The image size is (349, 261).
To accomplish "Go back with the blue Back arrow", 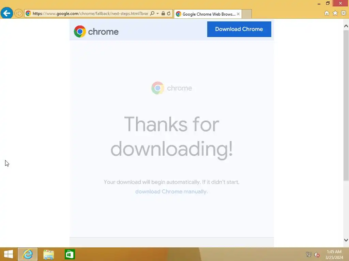I will 7,13.
